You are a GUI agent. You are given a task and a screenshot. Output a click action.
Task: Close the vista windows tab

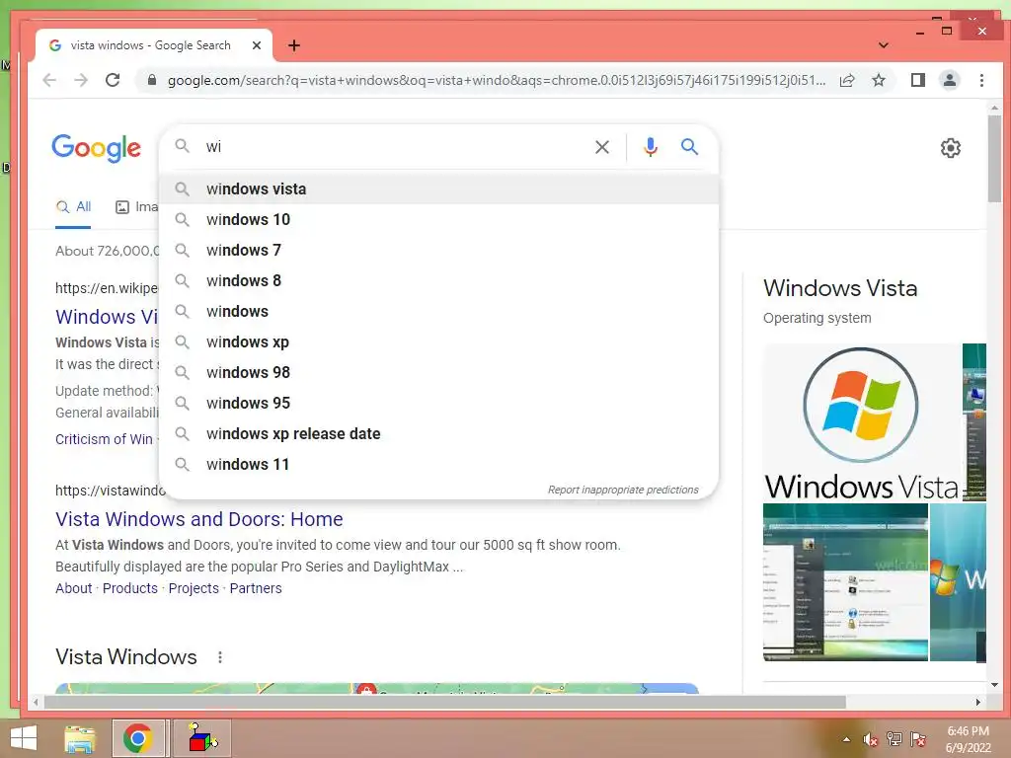pos(256,45)
